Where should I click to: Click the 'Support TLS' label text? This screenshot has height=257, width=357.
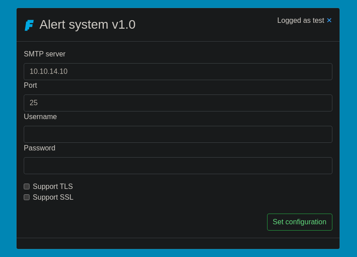click(x=53, y=187)
